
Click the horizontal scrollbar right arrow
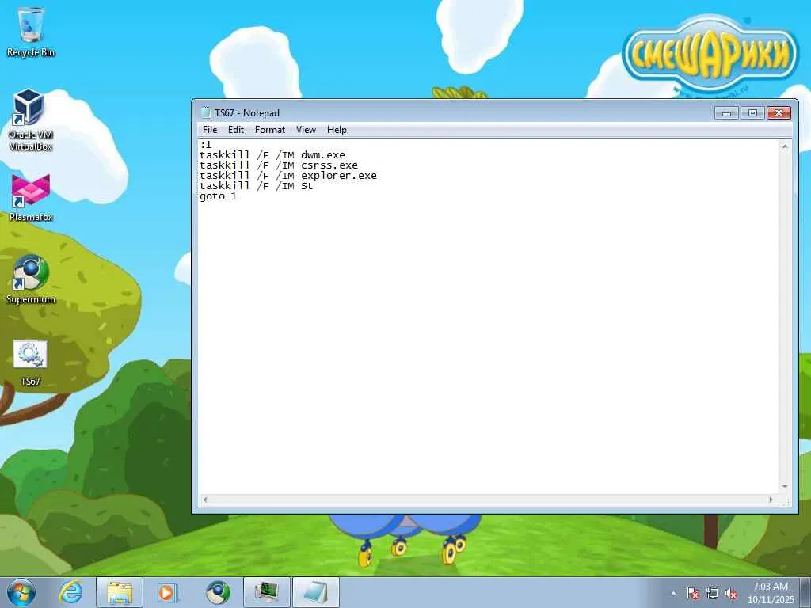[x=771, y=500]
